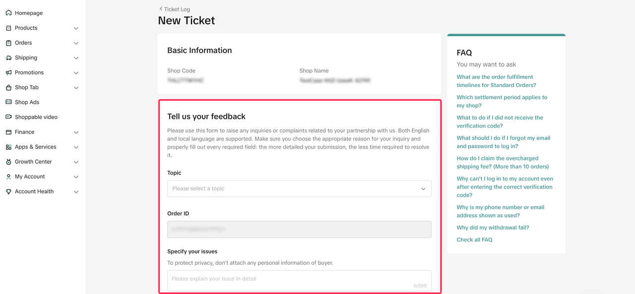Click the Account Health trophy icon
The width and height of the screenshot is (635, 294).
(x=8, y=192)
